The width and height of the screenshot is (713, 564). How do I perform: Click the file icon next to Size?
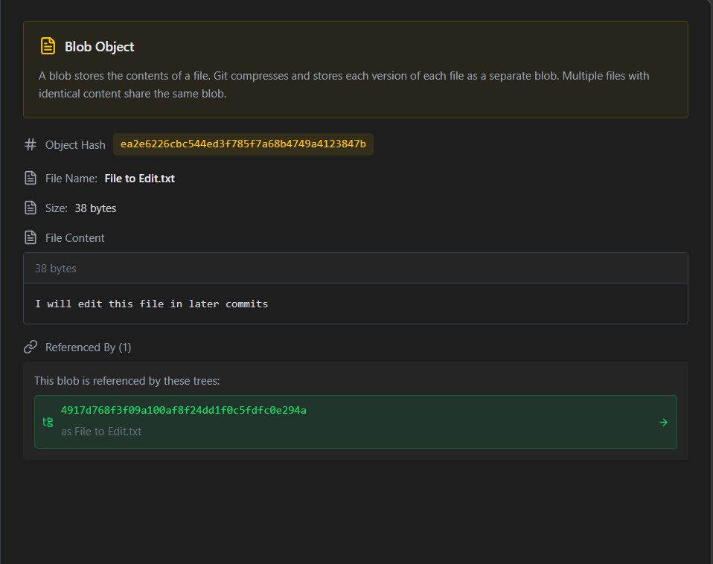pyautogui.click(x=31, y=208)
